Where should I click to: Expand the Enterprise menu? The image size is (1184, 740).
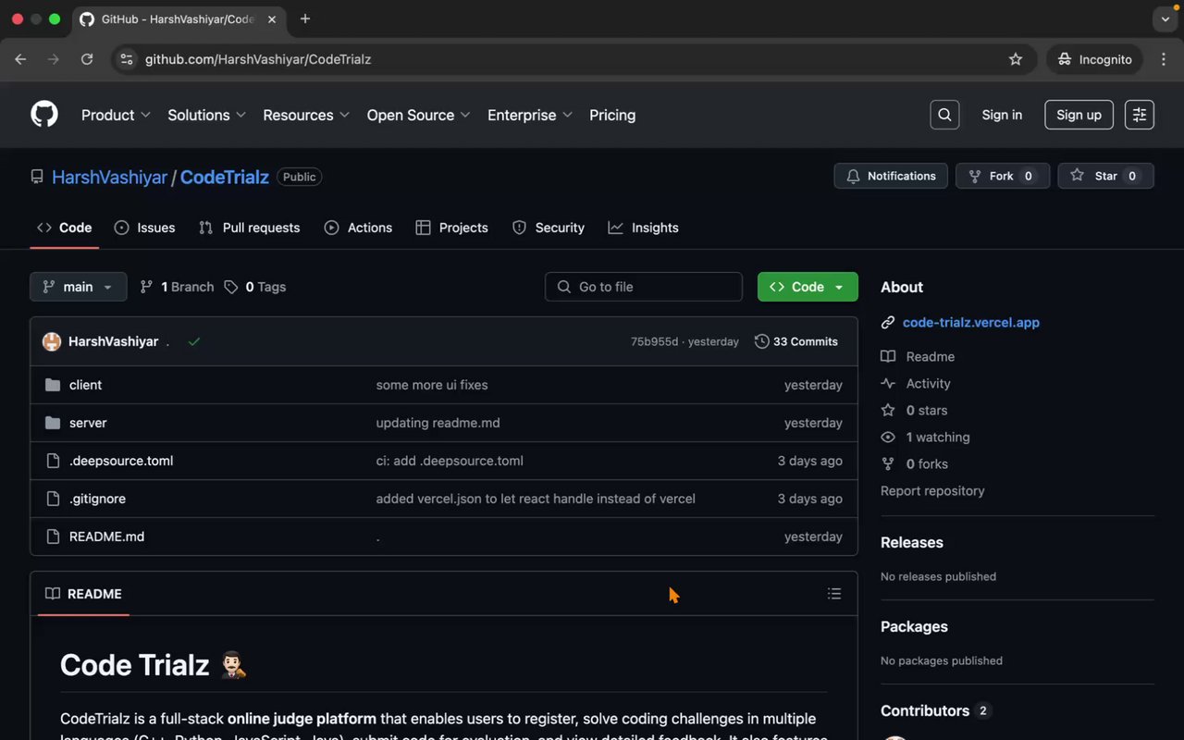[x=530, y=115]
